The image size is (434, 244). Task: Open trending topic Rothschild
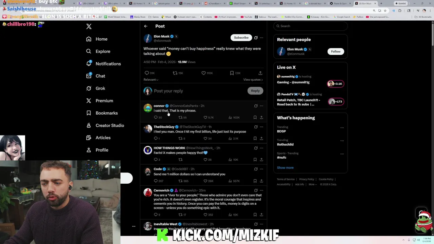pyautogui.click(x=285, y=144)
